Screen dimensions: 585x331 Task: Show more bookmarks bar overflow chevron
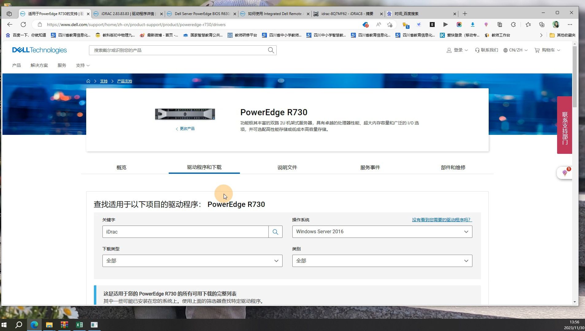click(541, 35)
